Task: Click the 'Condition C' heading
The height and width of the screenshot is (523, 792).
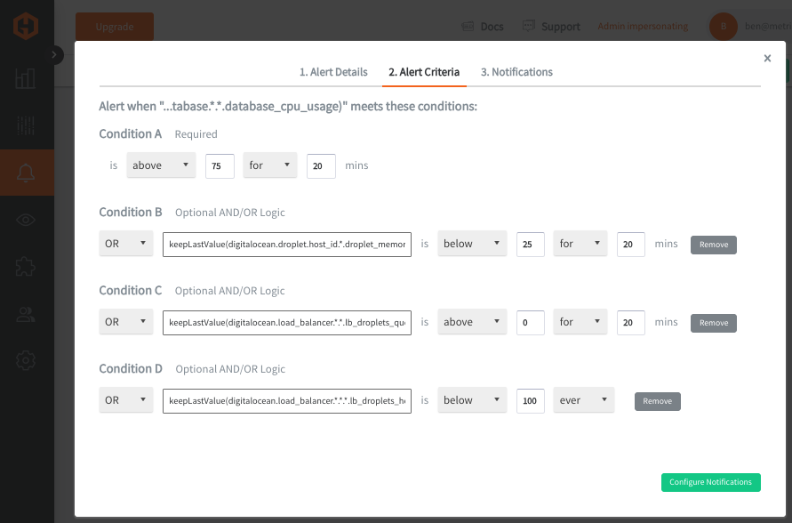Action: pos(131,291)
